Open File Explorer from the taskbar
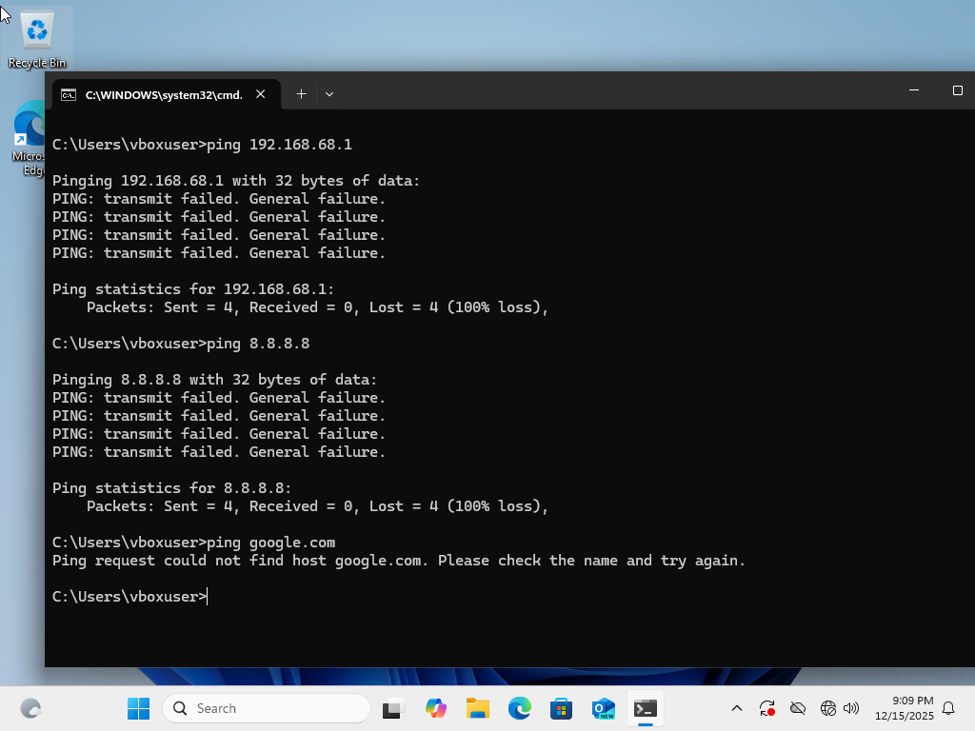This screenshot has height=731, width=975. click(477, 708)
